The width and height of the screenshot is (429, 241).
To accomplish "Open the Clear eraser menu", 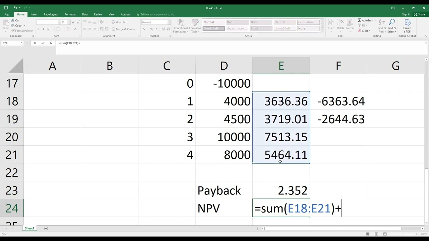I will (364, 30).
